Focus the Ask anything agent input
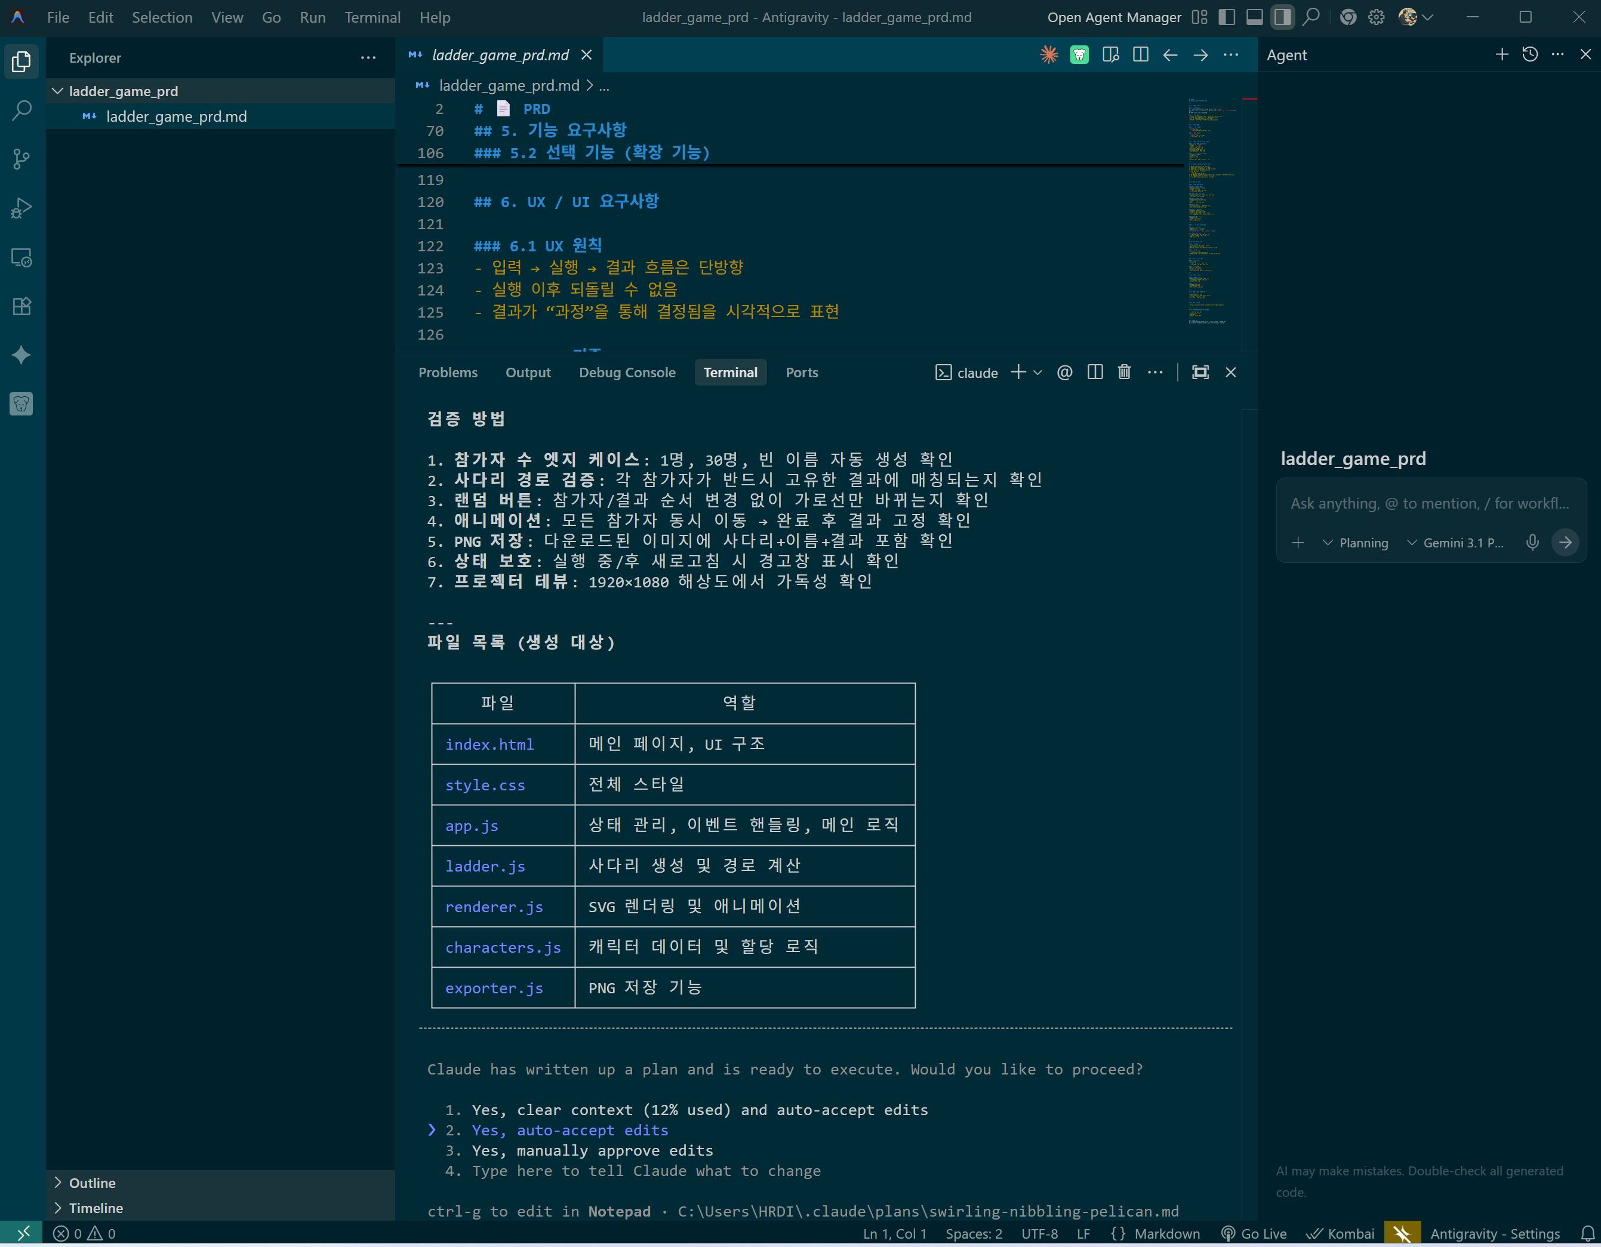Screen dimensions: 1601x1247 (1430, 504)
